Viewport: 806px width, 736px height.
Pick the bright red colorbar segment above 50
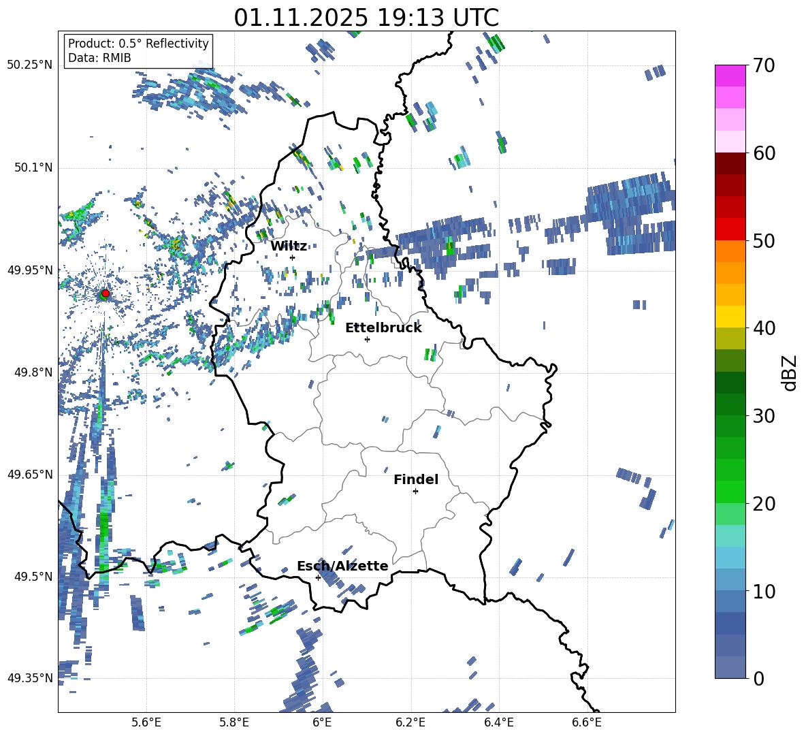[x=730, y=229]
